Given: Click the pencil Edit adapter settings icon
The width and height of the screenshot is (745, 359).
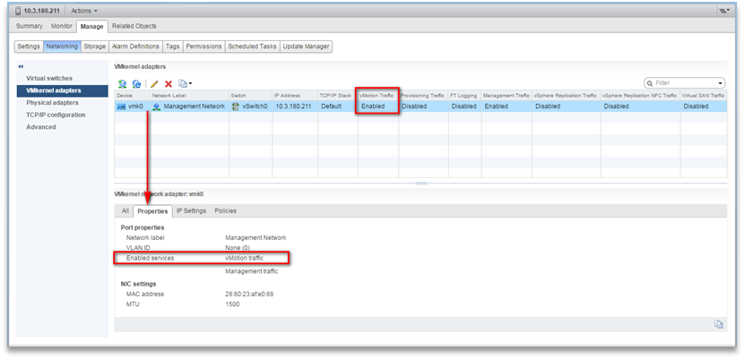Looking at the screenshot, I should click(154, 83).
